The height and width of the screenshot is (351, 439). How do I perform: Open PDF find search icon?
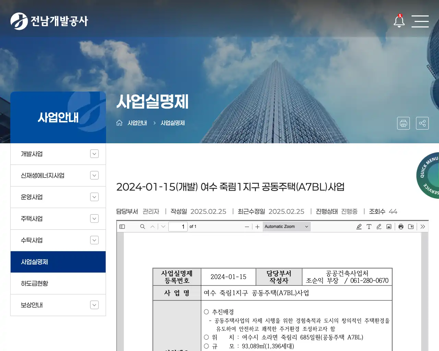pos(143,227)
